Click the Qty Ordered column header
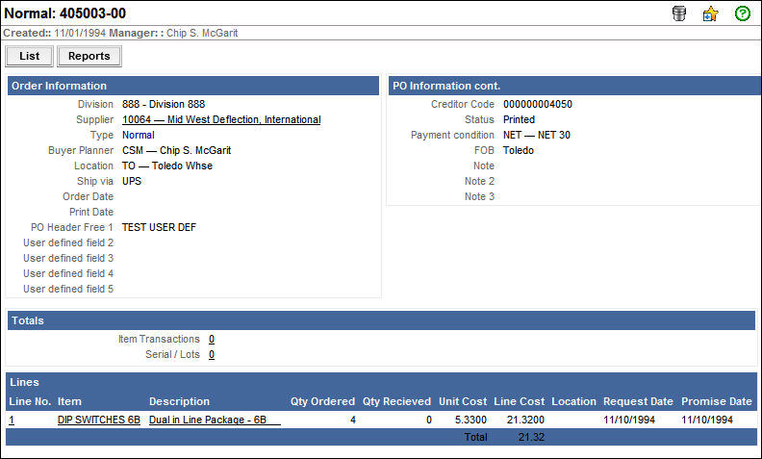The width and height of the screenshot is (762, 459). point(322,401)
